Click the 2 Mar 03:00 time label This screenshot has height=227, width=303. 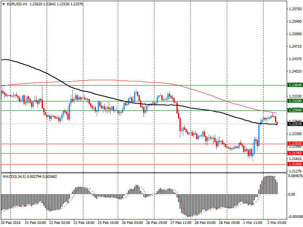pyautogui.click(x=277, y=223)
